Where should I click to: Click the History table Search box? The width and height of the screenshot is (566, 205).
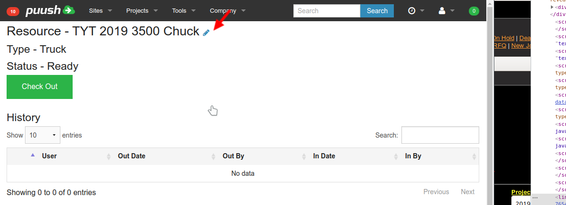click(440, 135)
